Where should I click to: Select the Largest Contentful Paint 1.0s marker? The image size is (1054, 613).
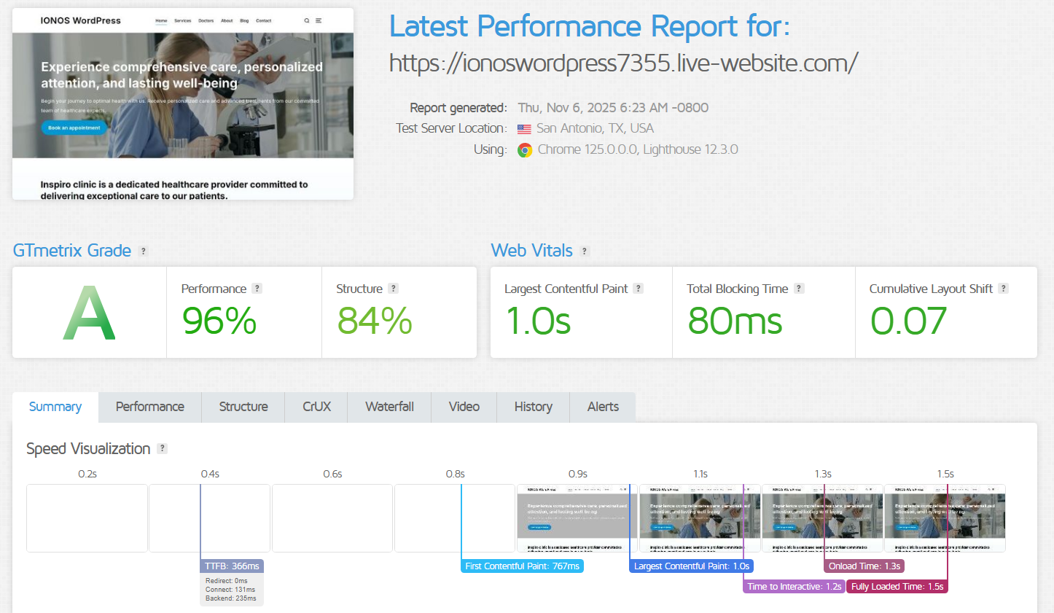(691, 566)
